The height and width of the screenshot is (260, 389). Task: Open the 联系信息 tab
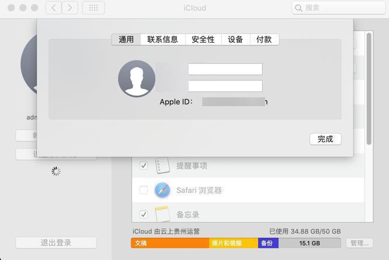point(163,40)
